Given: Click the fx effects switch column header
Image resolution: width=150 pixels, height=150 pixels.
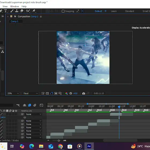Looking at the screenshot, I should [x=4, y=111].
